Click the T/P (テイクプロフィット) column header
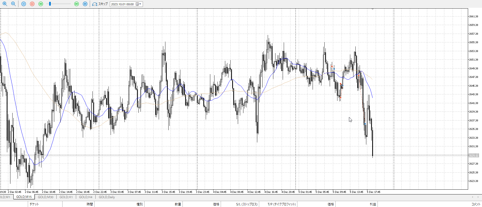 tap(282, 204)
